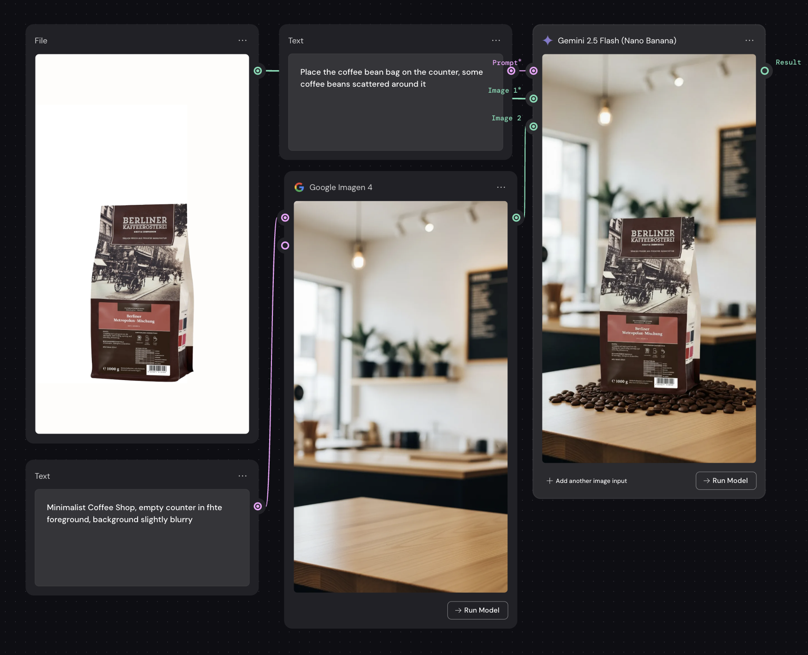This screenshot has height=655, width=808.
Task: Click the Google logo on Imagen node
Action: (x=299, y=187)
